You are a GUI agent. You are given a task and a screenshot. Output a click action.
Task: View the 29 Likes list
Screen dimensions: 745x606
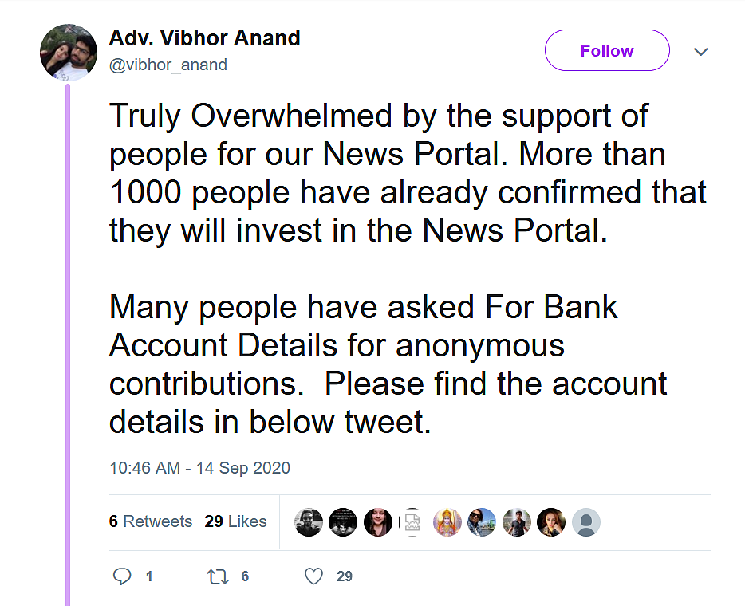[x=235, y=521]
